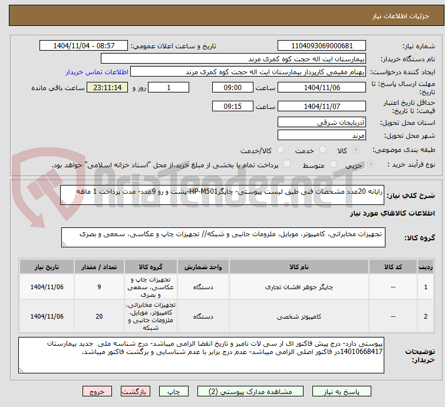This screenshot has width=445, height=407.
Task: Click the 'خروج' exit button
Action: (x=97, y=392)
